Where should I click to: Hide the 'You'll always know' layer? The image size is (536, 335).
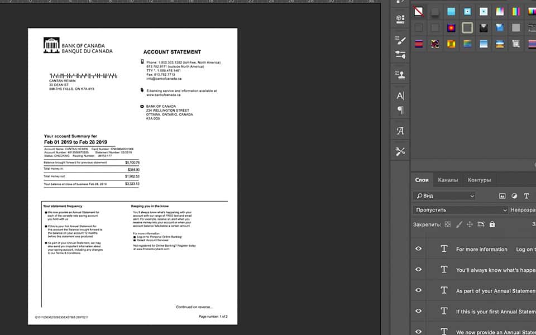(x=418, y=270)
